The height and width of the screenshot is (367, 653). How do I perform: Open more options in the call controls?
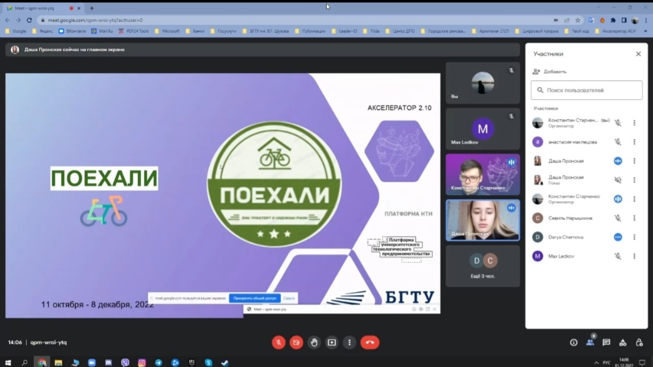click(349, 342)
